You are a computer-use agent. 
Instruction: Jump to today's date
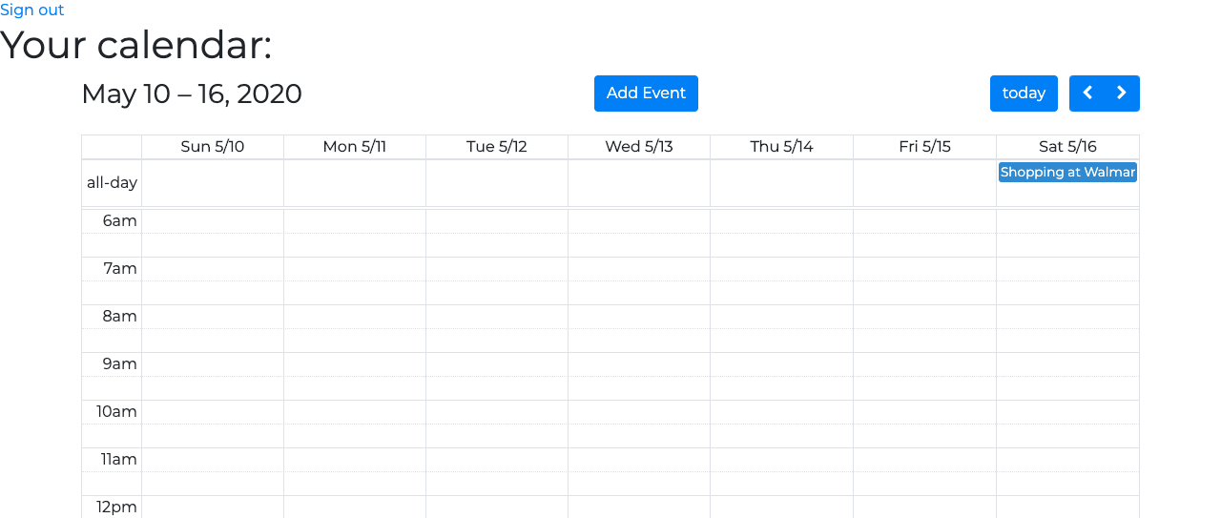[1024, 93]
